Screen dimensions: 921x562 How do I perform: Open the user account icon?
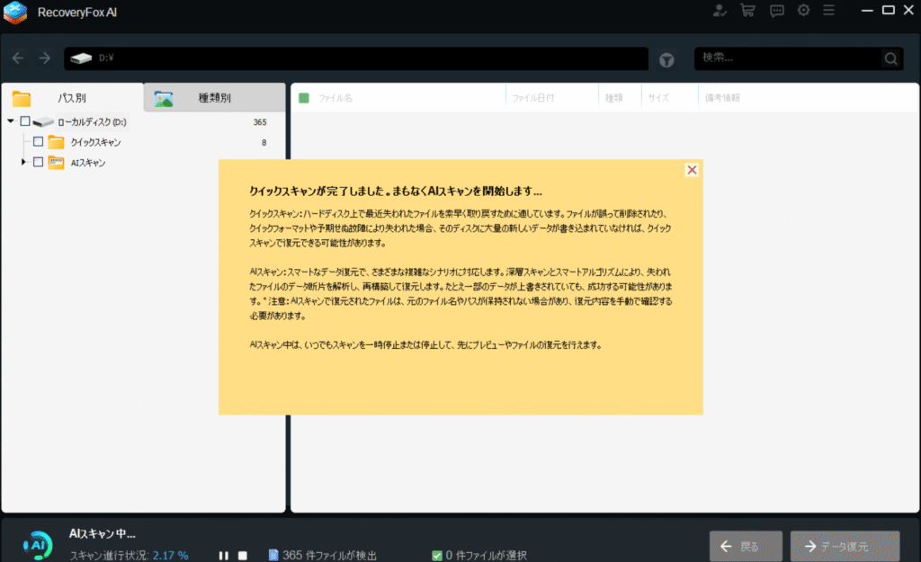(719, 11)
